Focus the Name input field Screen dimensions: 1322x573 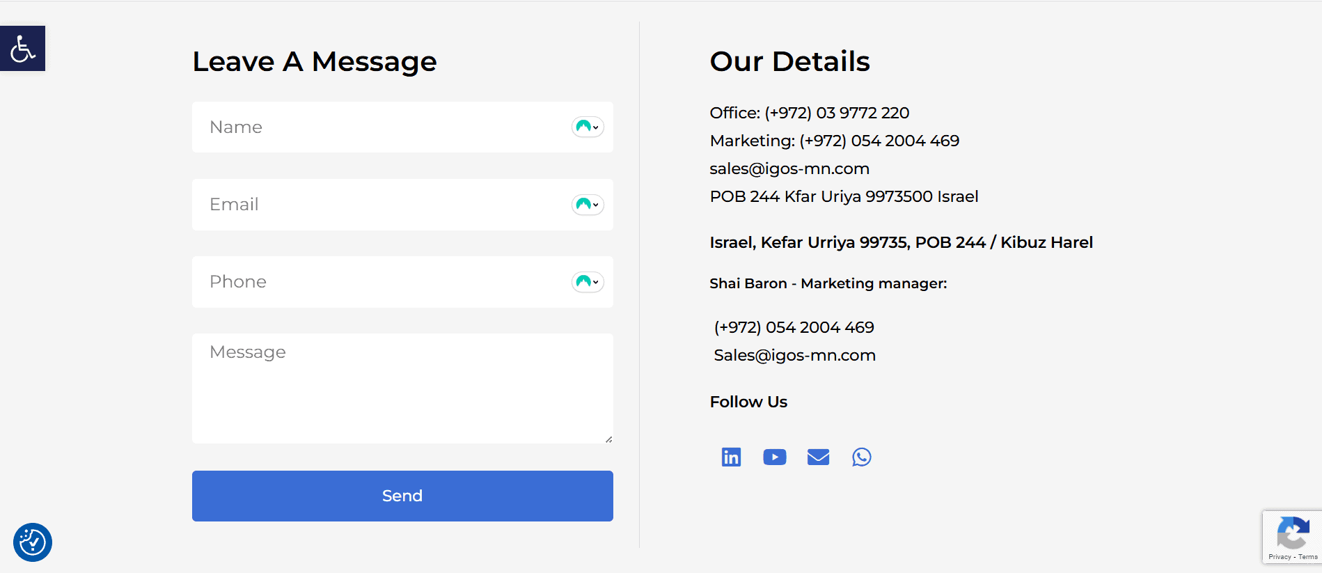click(x=383, y=127)
